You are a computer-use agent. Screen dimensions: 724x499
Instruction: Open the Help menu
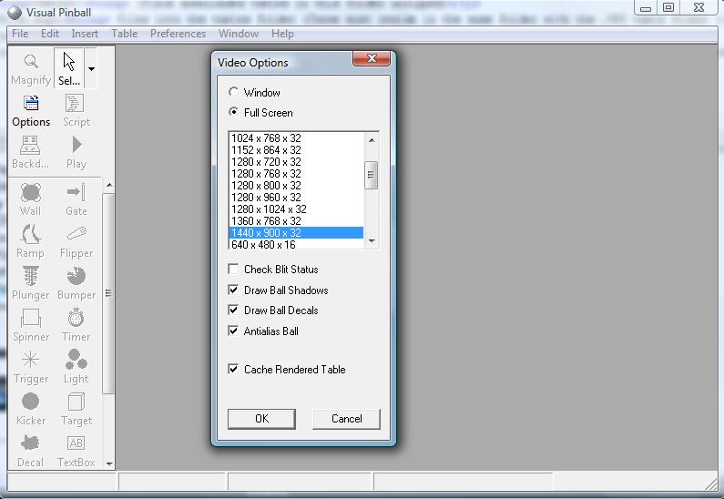pos(282,34)
